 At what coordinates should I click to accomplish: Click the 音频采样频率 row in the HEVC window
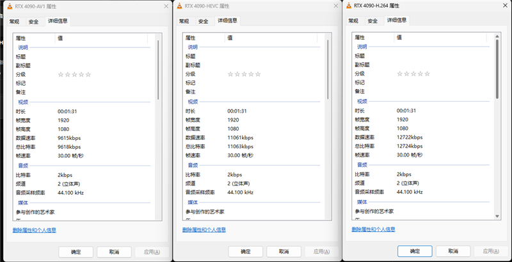pyautogui.click(x=254, y=192)
